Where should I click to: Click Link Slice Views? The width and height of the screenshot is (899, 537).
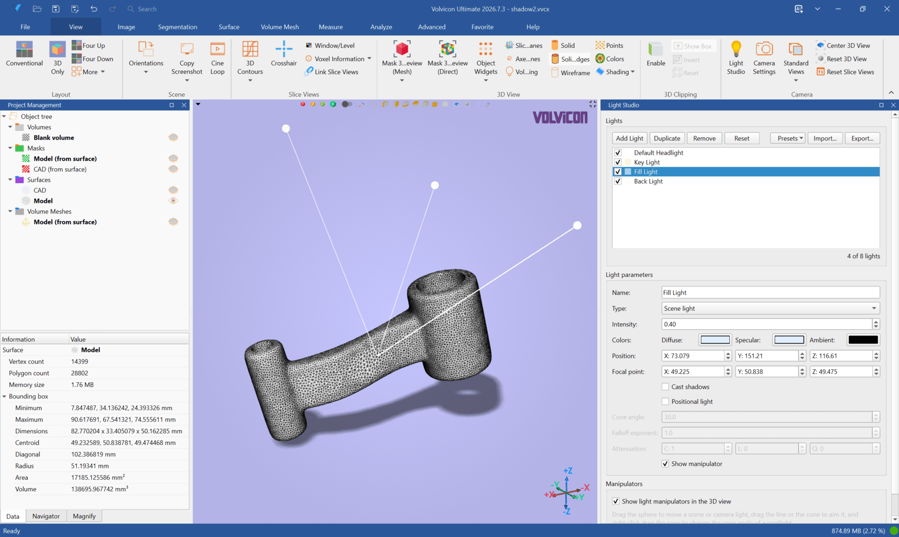click(332, 72)
